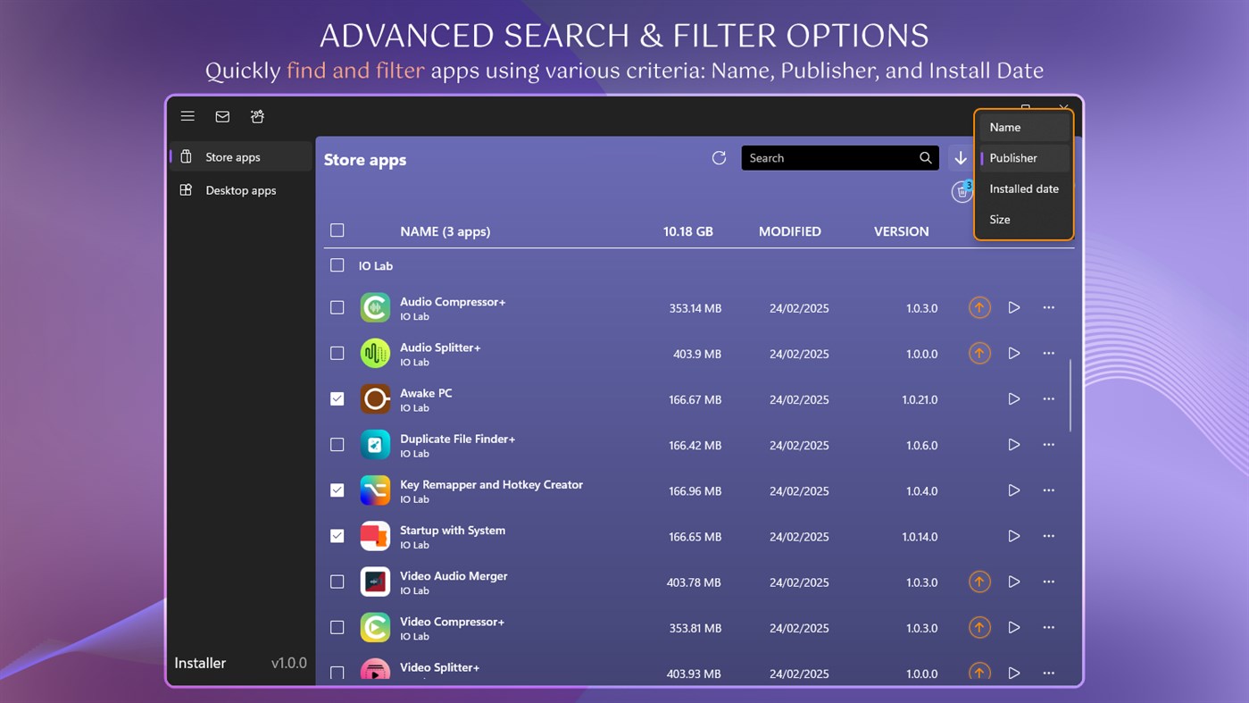Viewport: 1249px width, 703px height.
Task: Open more options for Duplicate File Finder+
Action: click(1049, 444)
